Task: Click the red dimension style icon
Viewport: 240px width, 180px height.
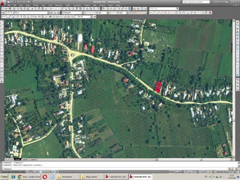Action: (94, 16)
